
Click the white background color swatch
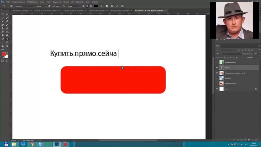tap(7, 57)
